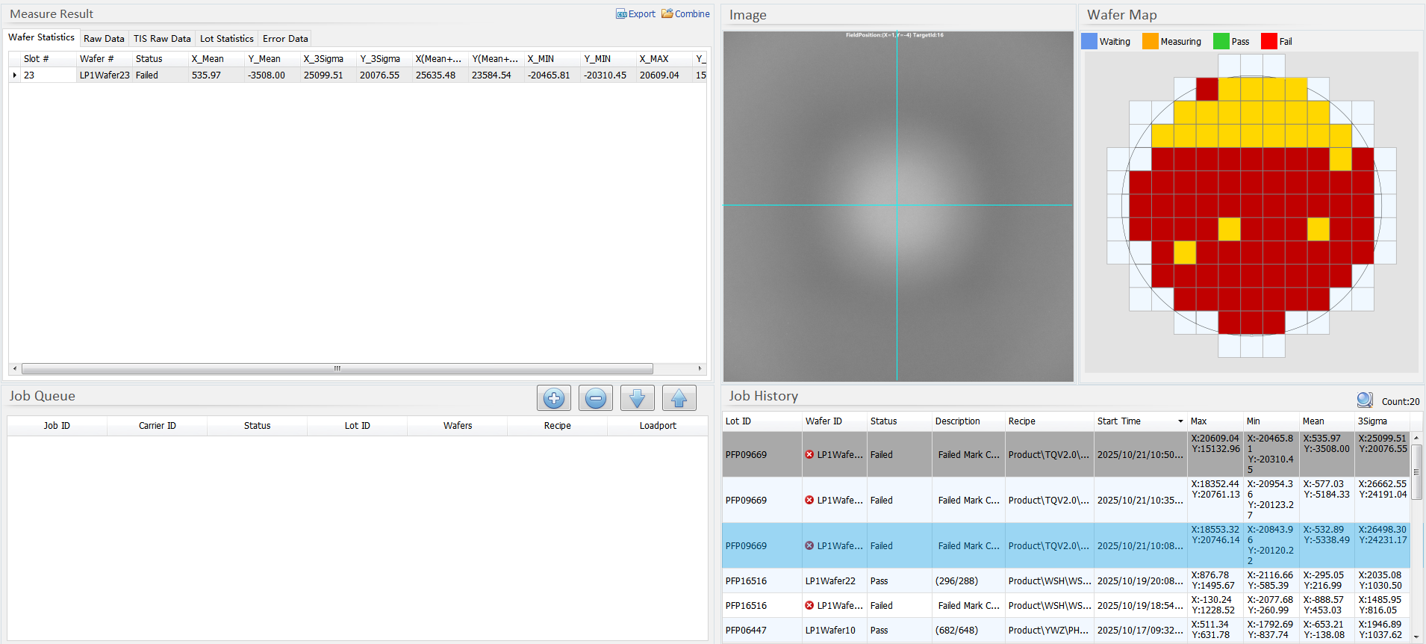Image resolution: width=1426 pixels, height=644 pixels.
Task: Open the TIS Raw Data tab
Action: [162, 39]
